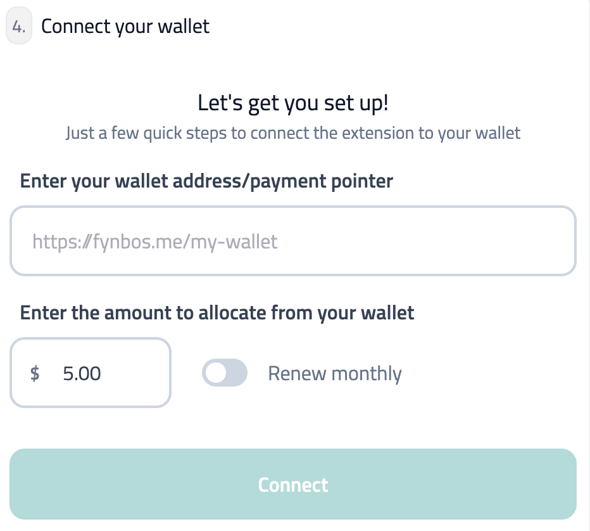Click the dollar sign currency indicator
The image size is (590, 531).
[35, 373]
